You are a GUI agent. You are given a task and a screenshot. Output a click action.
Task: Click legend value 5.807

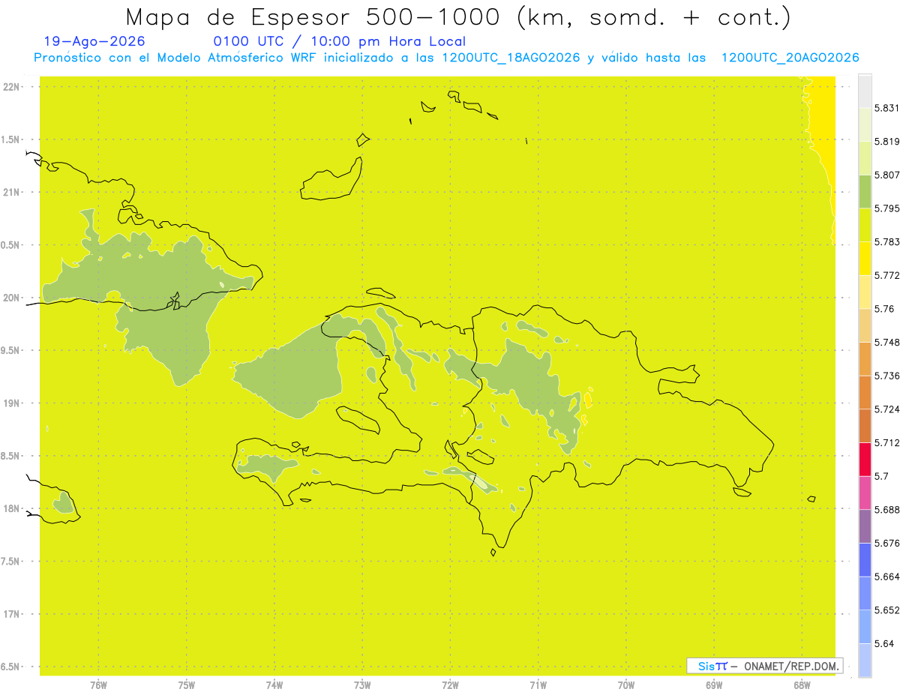click(886, 175)
